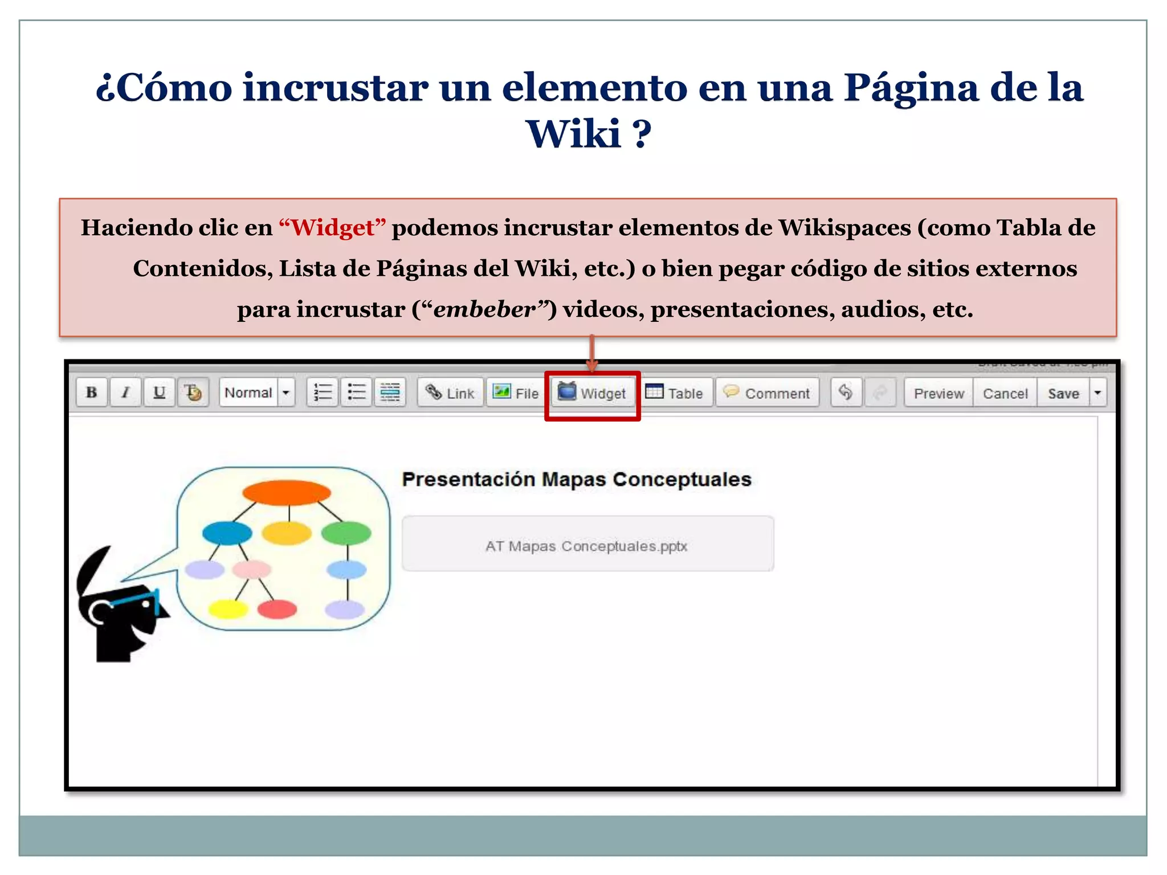Underline text using the U button

click(x=160, y=392)
